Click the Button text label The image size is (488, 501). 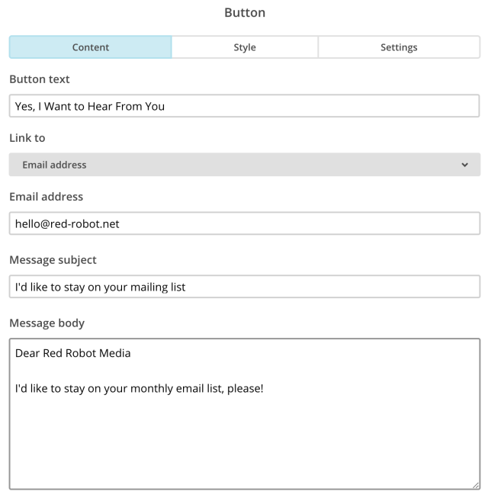40,79
